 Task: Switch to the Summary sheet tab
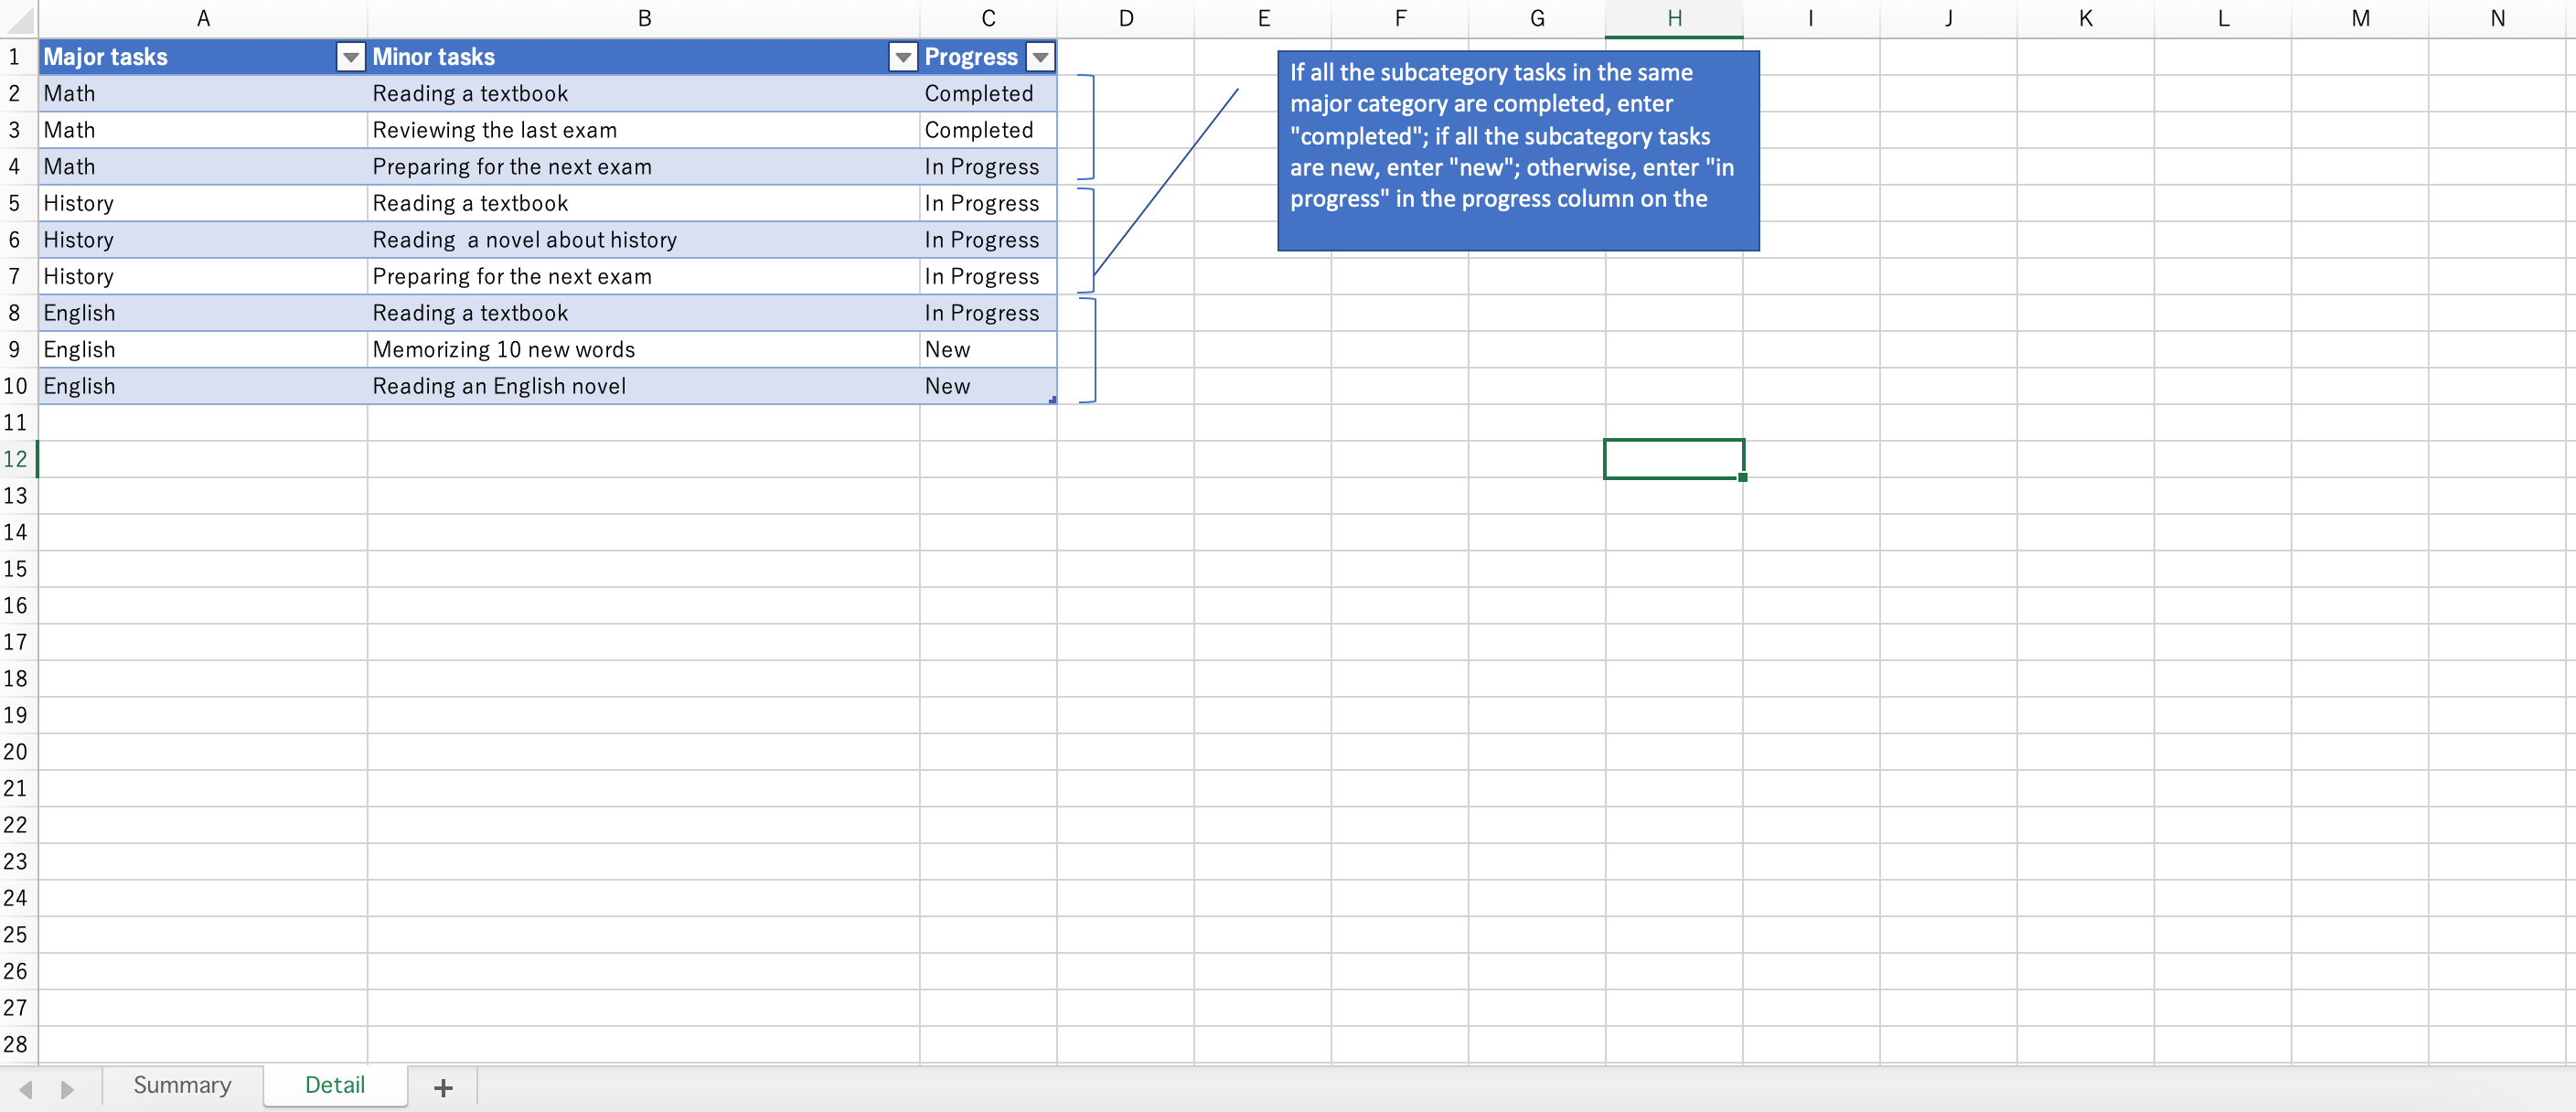coord(182,1085)
